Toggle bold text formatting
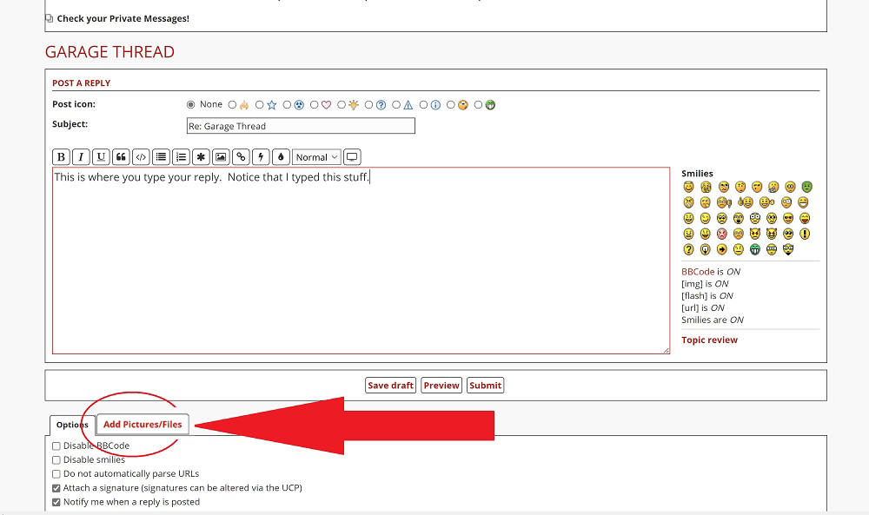Screen dimensions: 869x515 pyautogui.click(x=61, y=157)
